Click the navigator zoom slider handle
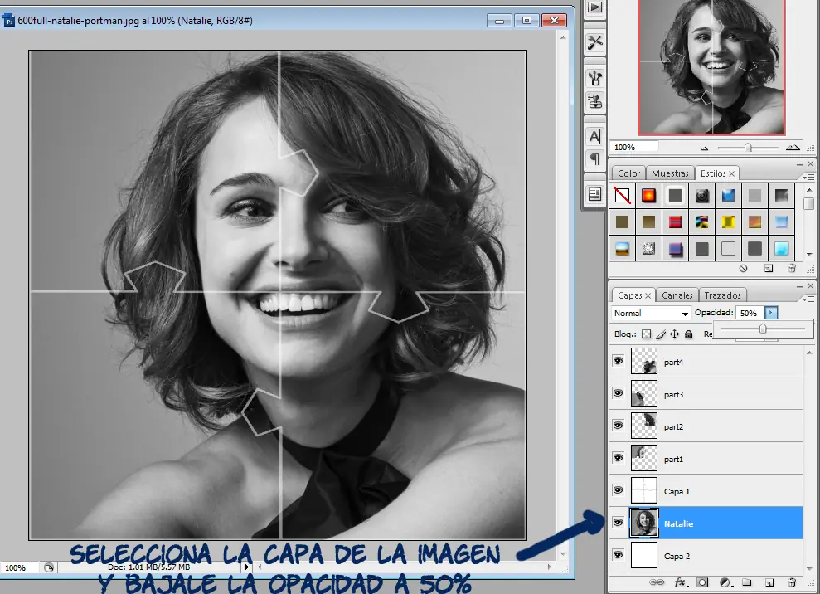Viewport: 820px width, 594px height. click(748, 147)
